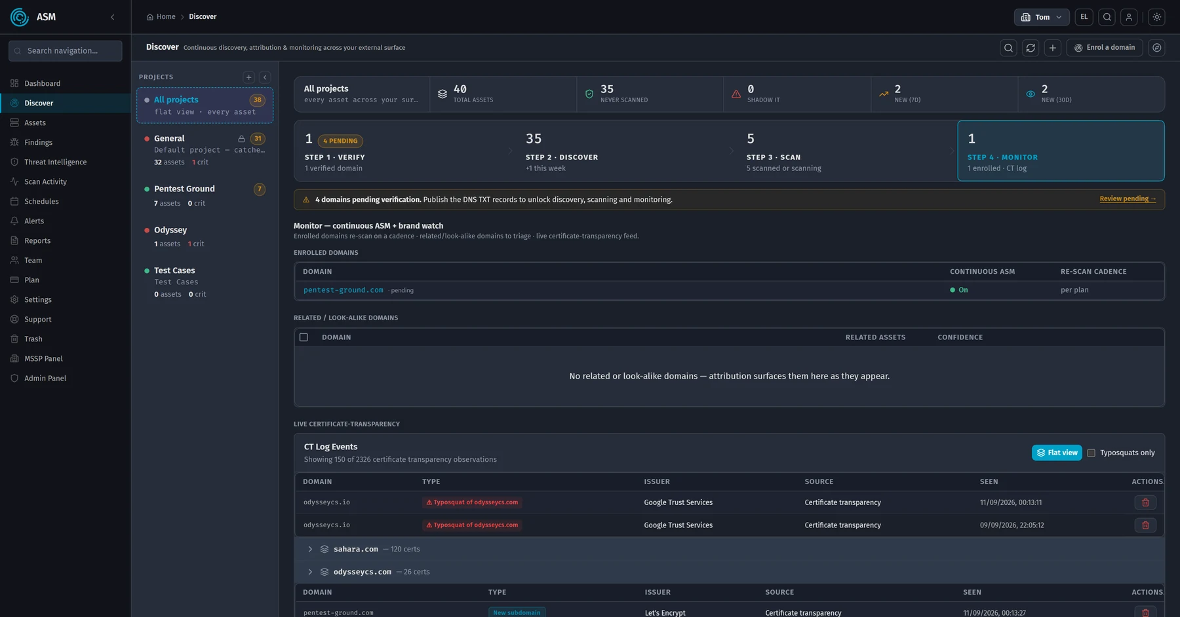Screen dimensions: 1180x617
Task: Select the Pentest Ground project
Action: click(x=205, y=196)
